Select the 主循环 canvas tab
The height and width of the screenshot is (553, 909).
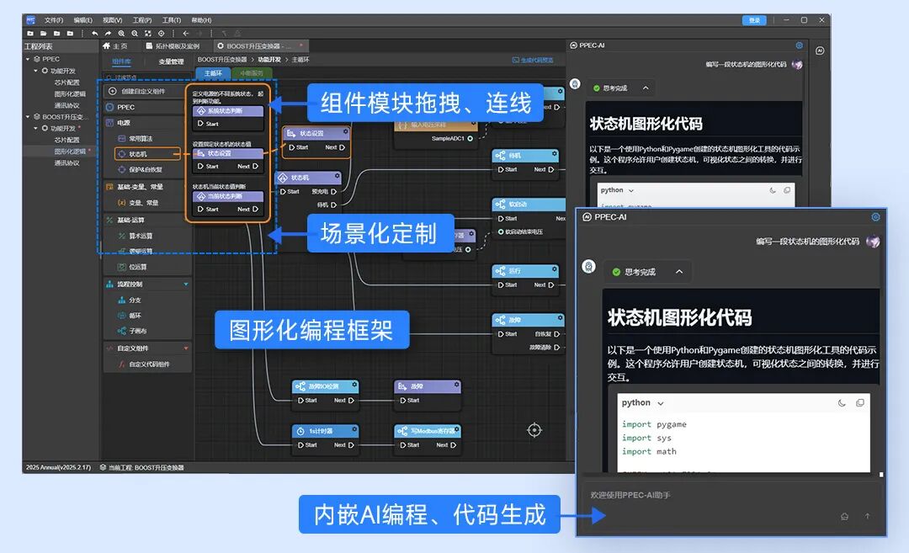click(x=213, y=73)
